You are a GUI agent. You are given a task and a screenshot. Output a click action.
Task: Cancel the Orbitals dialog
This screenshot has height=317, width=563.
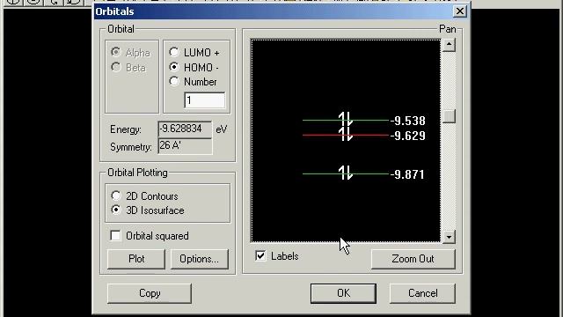tap(422, 293)
